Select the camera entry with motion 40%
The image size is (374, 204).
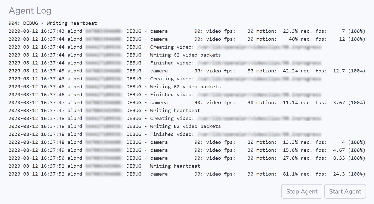187,39
